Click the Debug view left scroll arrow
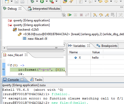The height and width of the screenshot is (104, 124). (4, 48)
